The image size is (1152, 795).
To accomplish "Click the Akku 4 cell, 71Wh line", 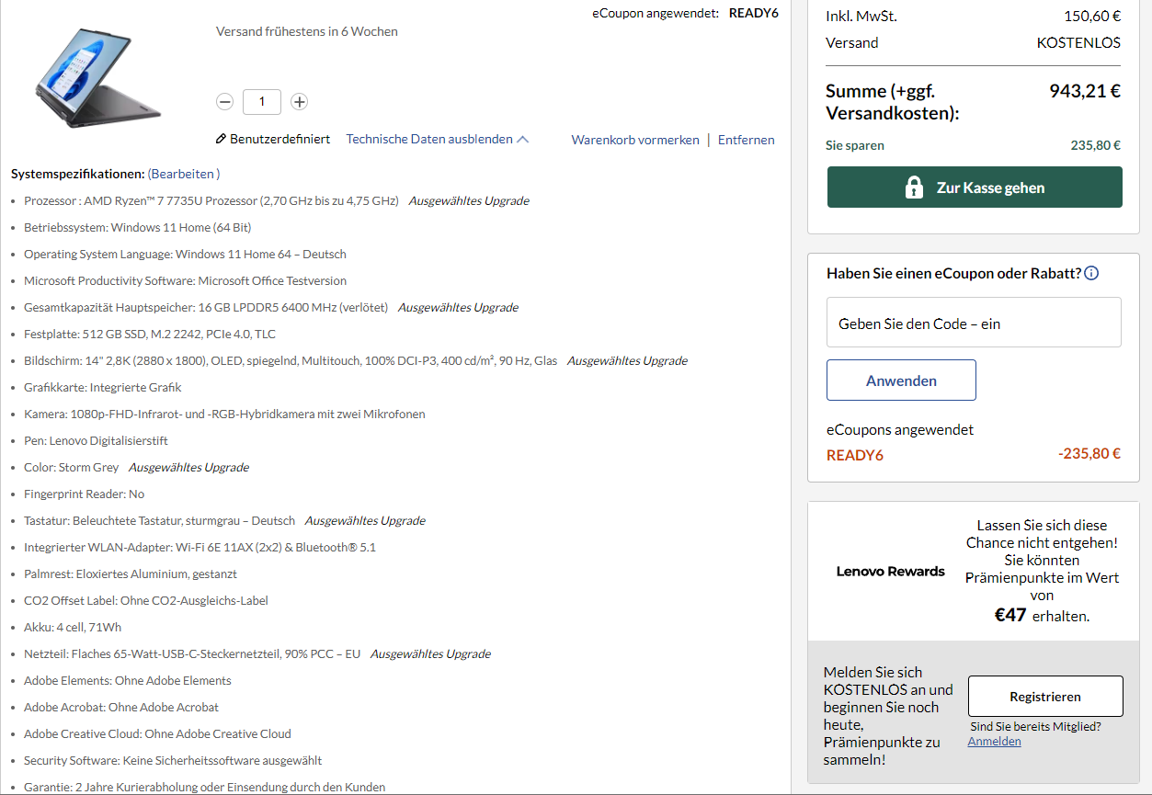I will (73, 627).
